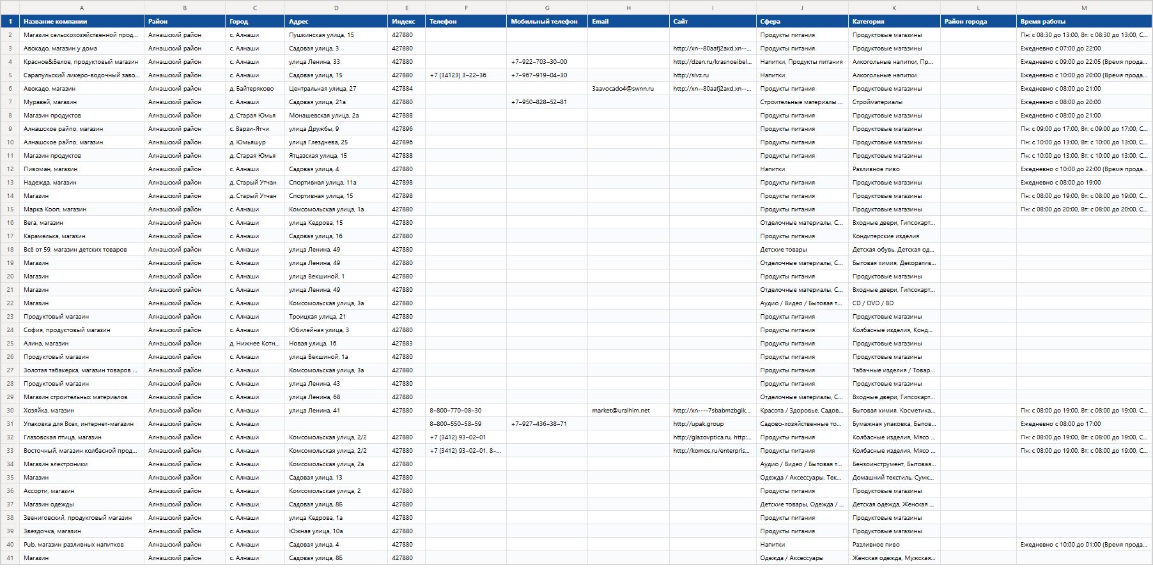Select the address 'Троицкая улица, 21'
This screenshot has width=1153, height=576.
tap(336, 317)
